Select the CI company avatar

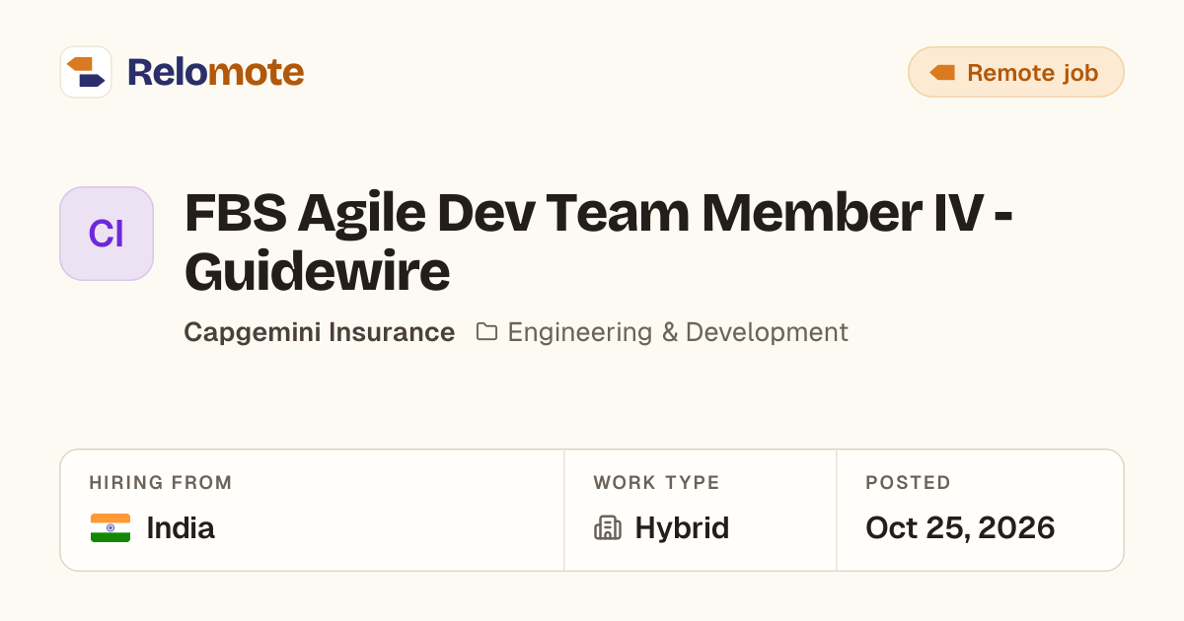click(107, 234)
